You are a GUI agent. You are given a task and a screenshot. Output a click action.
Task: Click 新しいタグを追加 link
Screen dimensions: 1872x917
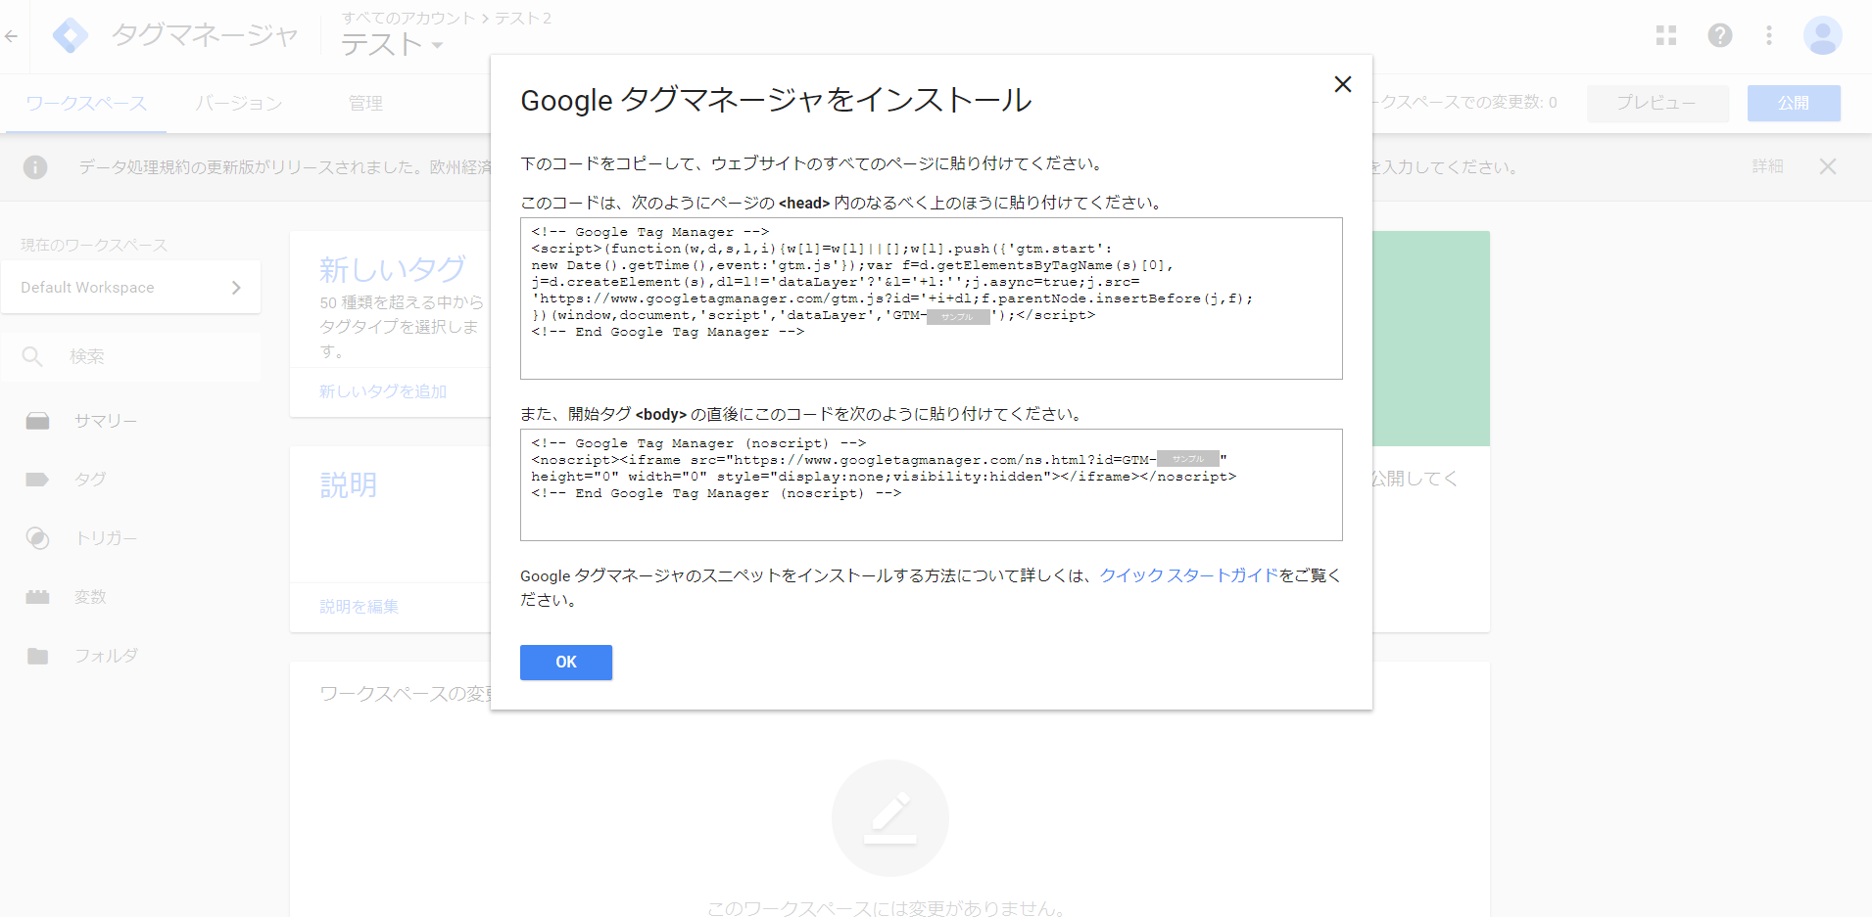click(383, 391)
